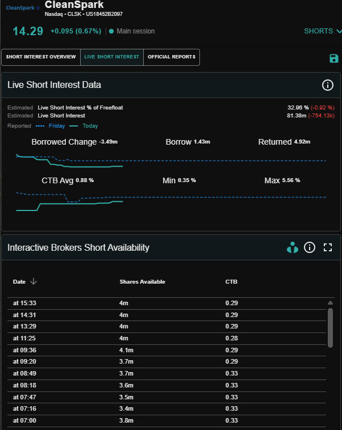Click the availability table scrollbar thumb
The height and width of the screenshot is (430, 342).
coord(330,328)
